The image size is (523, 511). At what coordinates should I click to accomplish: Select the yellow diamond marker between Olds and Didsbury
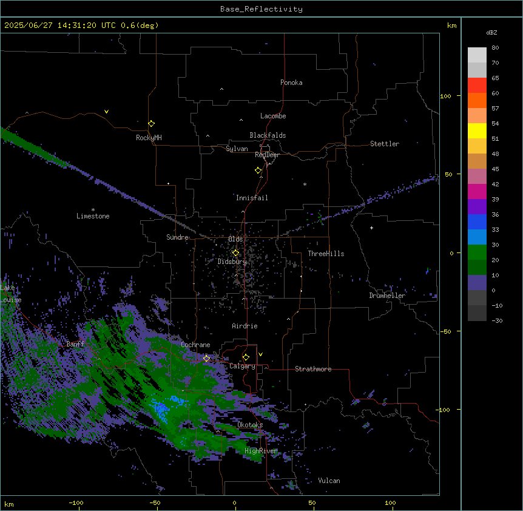[x=235, y=253]
